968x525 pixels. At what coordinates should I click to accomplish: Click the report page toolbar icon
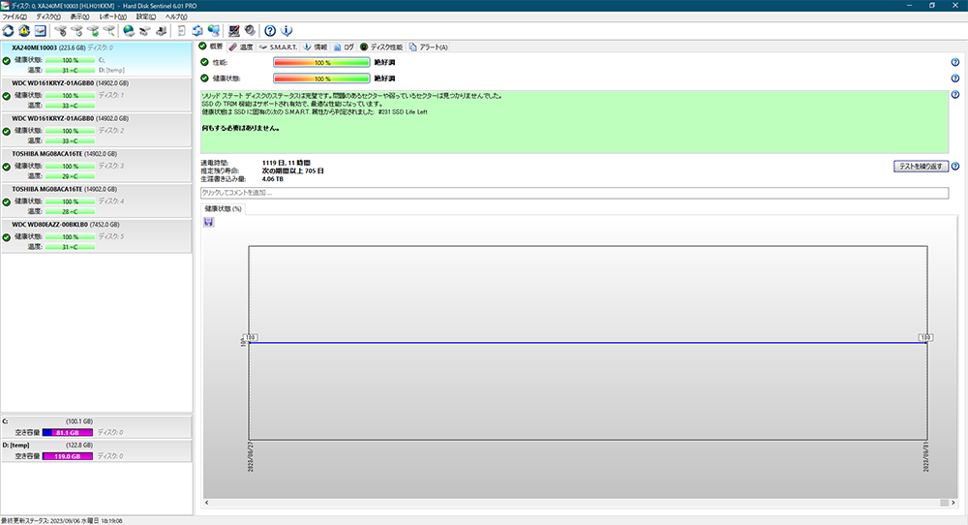[182, 30]
